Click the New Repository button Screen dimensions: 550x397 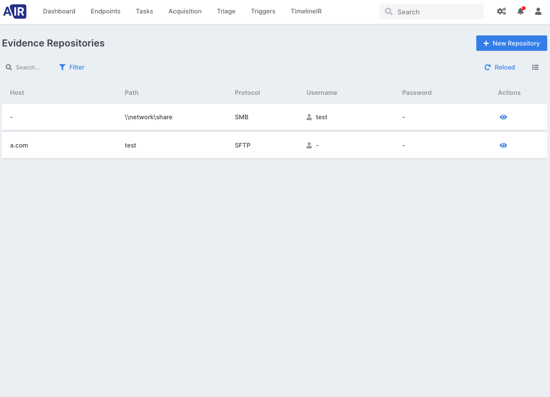511,43
